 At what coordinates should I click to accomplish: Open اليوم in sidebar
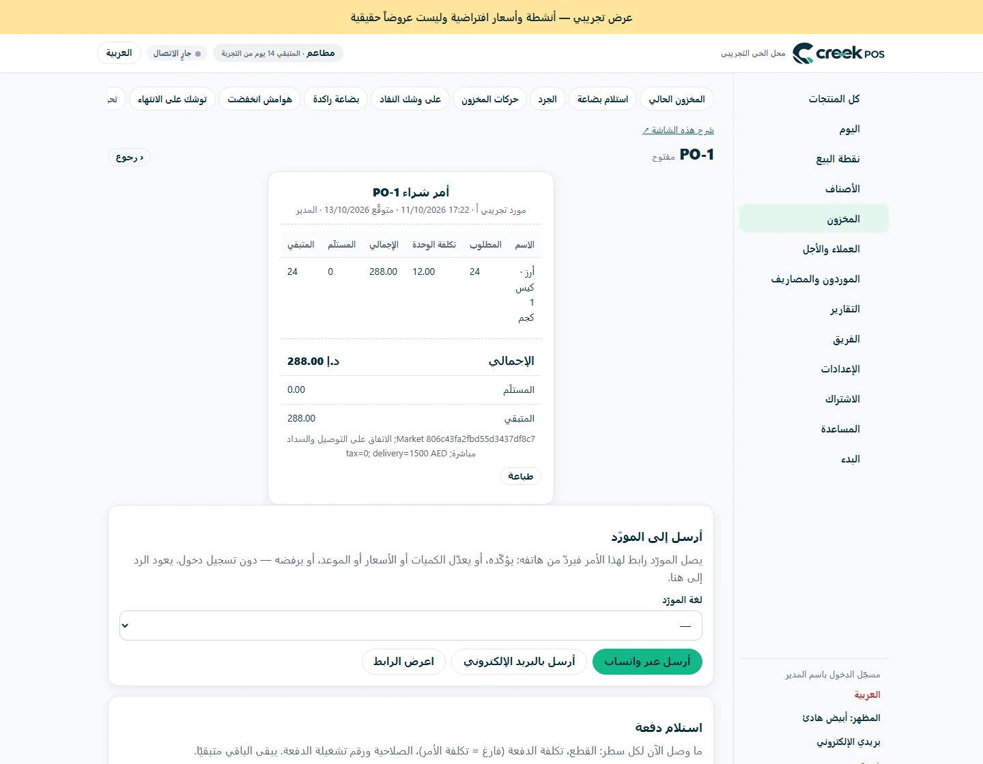pos(814,129)
